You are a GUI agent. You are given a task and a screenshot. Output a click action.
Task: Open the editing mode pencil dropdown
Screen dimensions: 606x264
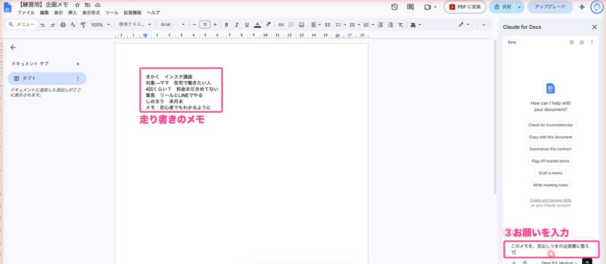464,24
